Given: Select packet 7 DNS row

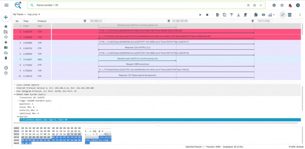Looking at the screenshot, I should [x=157, y=60].
